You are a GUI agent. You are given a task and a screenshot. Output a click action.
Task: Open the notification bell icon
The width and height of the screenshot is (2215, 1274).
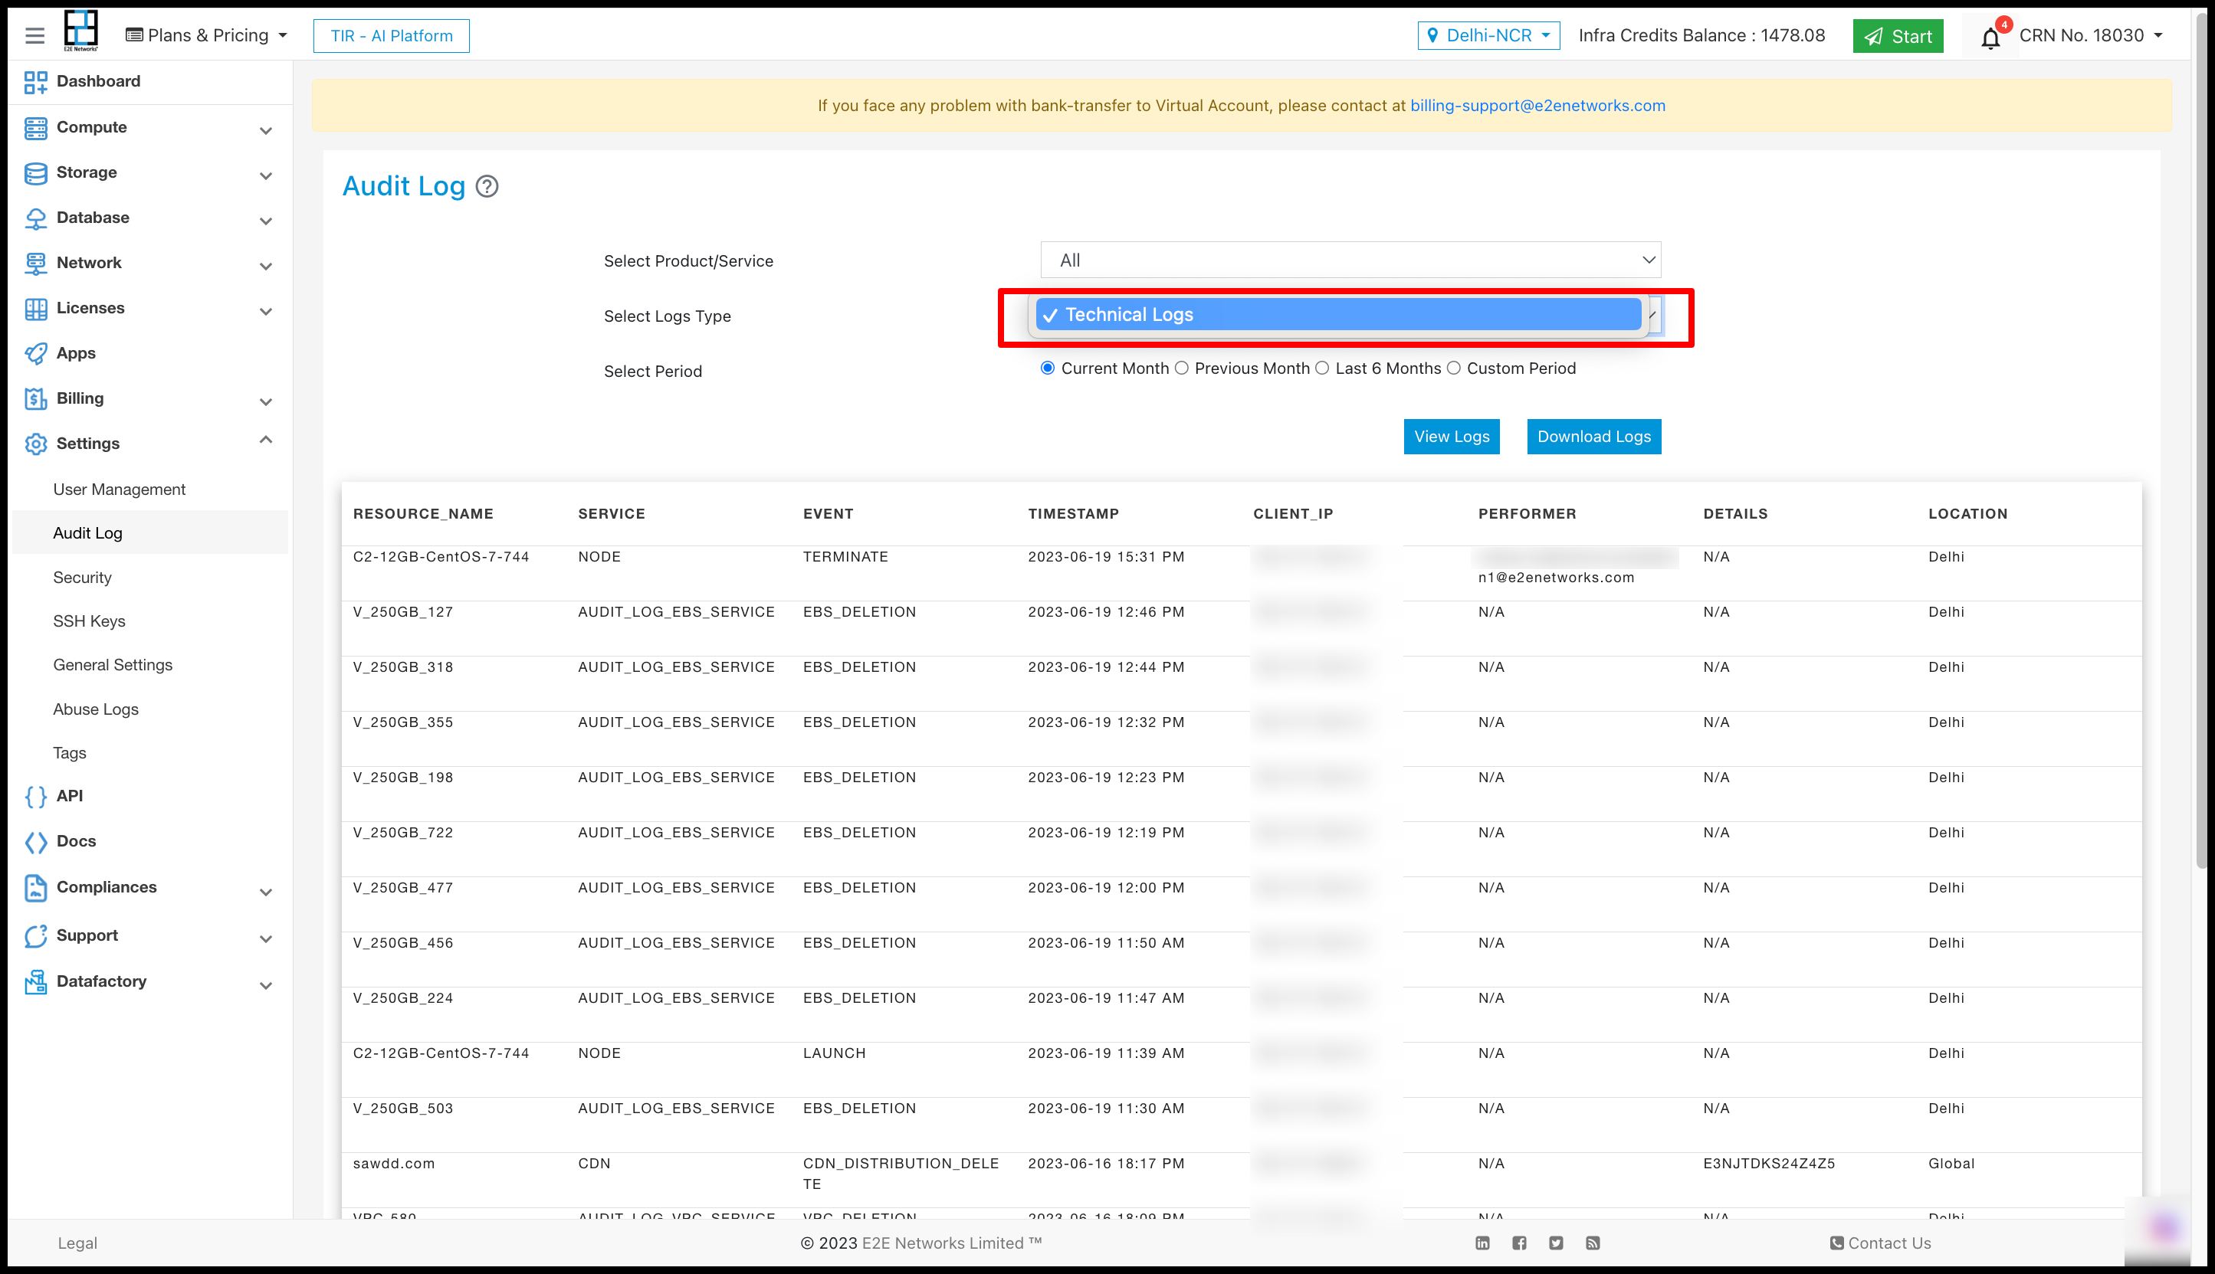[1990, 38]
